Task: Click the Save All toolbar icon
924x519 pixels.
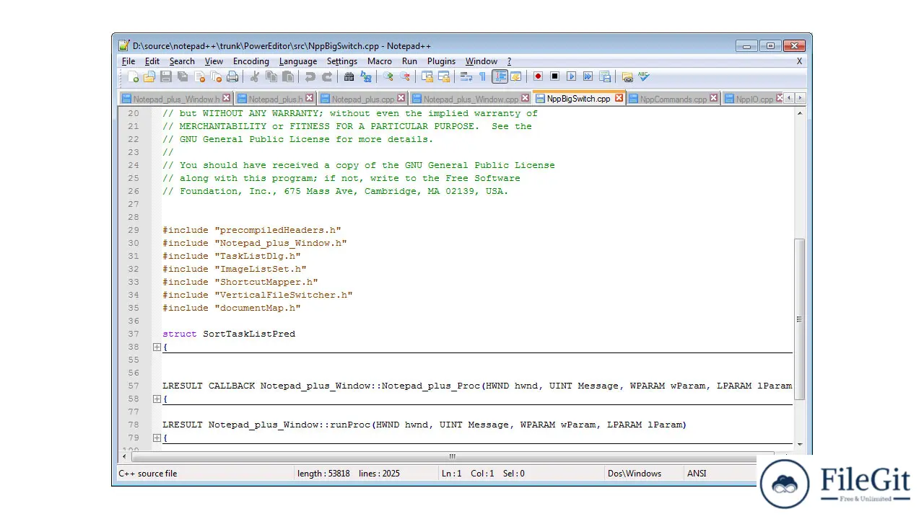Action: [x=183, y=76]
